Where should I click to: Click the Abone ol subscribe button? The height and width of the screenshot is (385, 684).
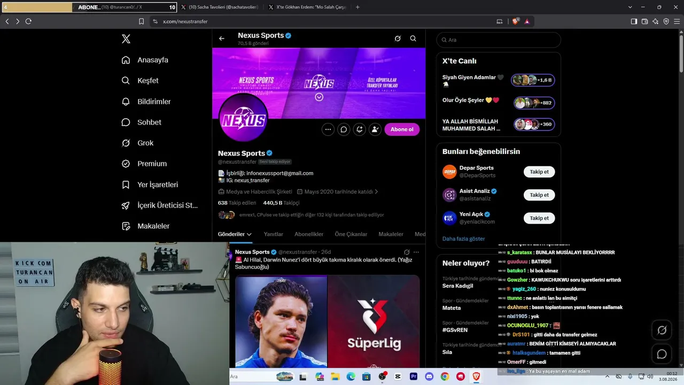point(402,129)
